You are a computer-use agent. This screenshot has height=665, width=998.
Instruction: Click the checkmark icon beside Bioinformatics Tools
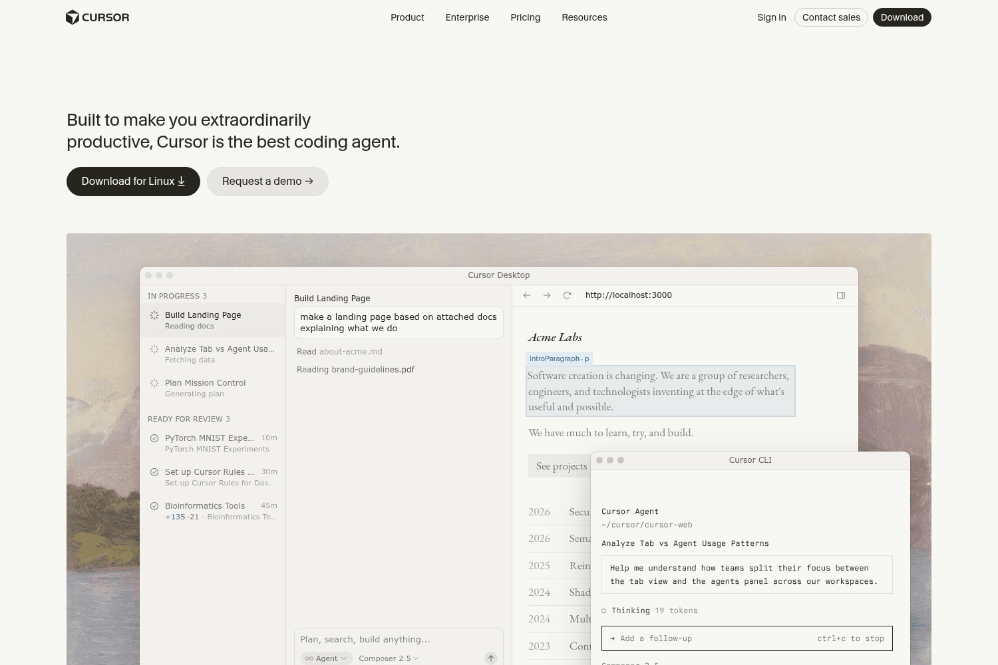click(x=154, y=506)
